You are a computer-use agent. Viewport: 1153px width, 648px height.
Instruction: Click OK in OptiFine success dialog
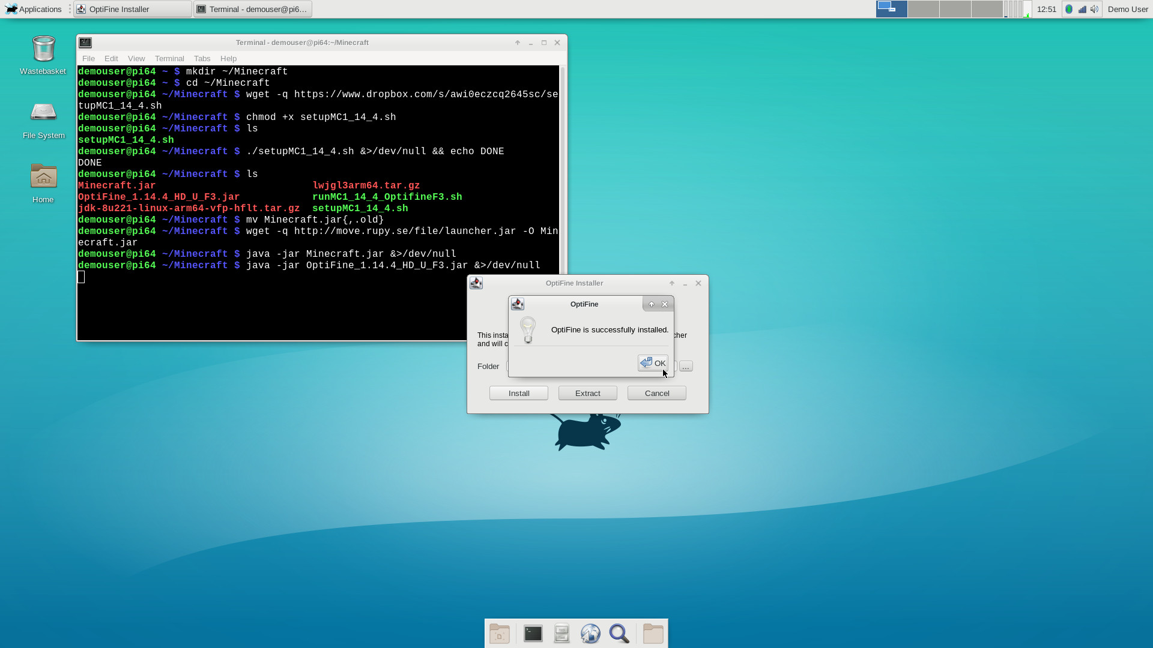coord(653,363)
